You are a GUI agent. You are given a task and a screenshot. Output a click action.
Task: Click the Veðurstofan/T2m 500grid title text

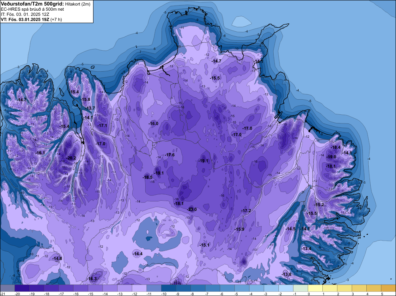click(32, 4)
